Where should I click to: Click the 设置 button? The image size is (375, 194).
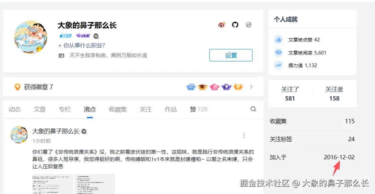231,55
